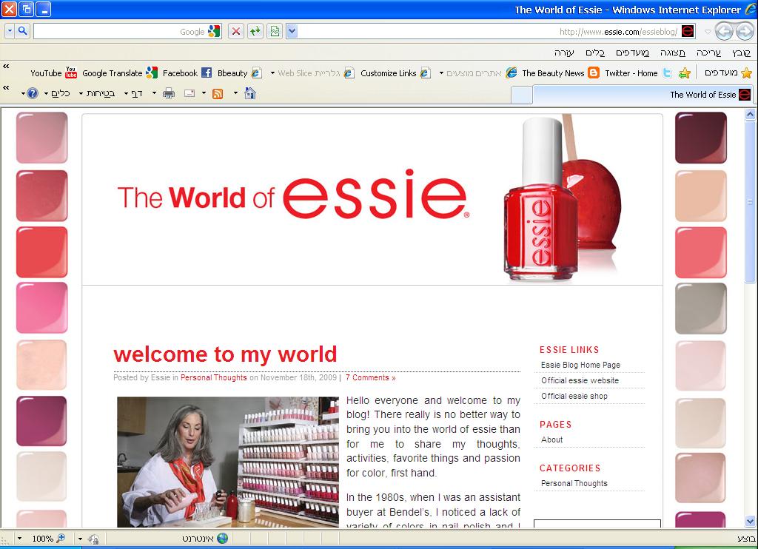Open the Official essie website link
Viewport: 758px width, 549px height.
pos(580,380)
